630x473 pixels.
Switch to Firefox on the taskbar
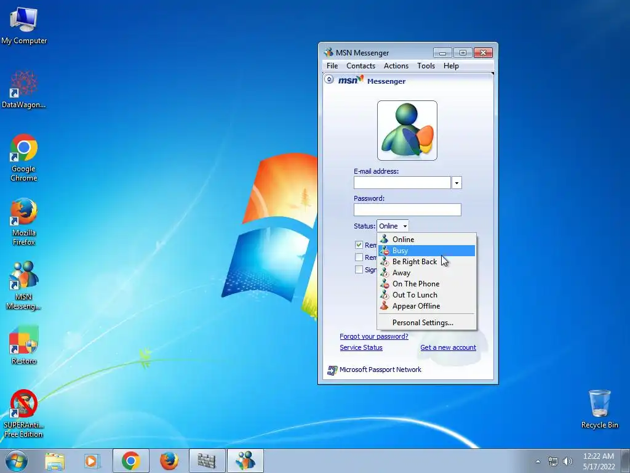tap(169, 461)
